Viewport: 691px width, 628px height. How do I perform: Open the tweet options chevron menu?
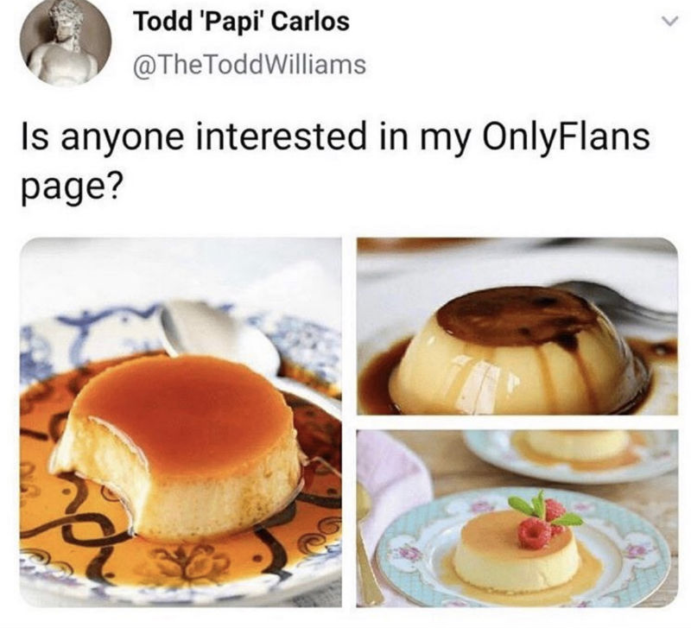point(669,21)
